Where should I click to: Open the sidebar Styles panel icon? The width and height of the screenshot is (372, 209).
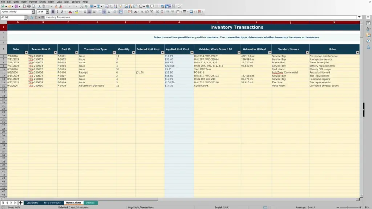point(368,29)
